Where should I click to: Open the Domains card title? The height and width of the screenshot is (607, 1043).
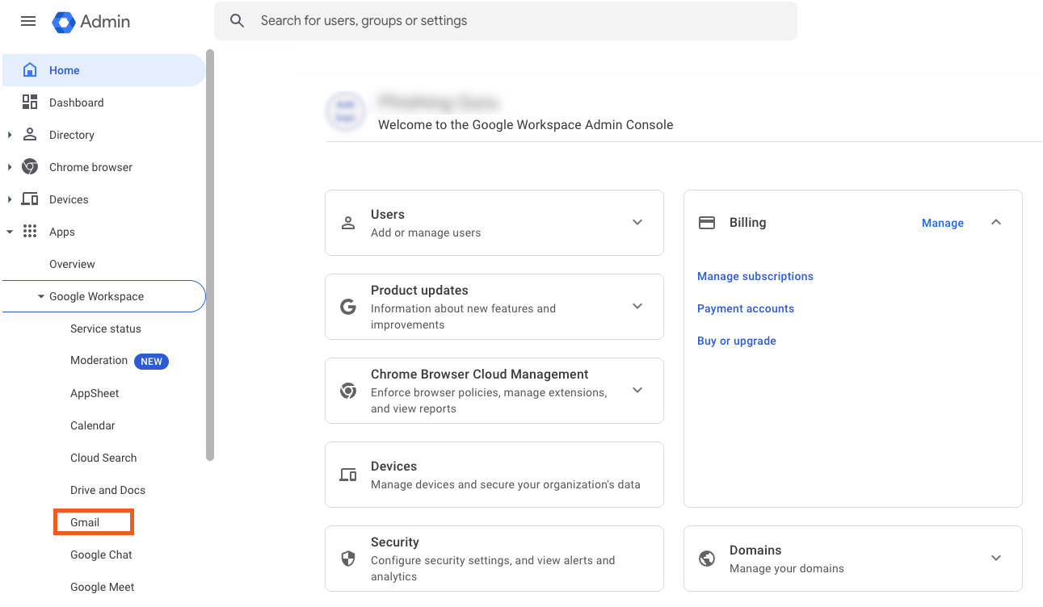click(755, 550)
